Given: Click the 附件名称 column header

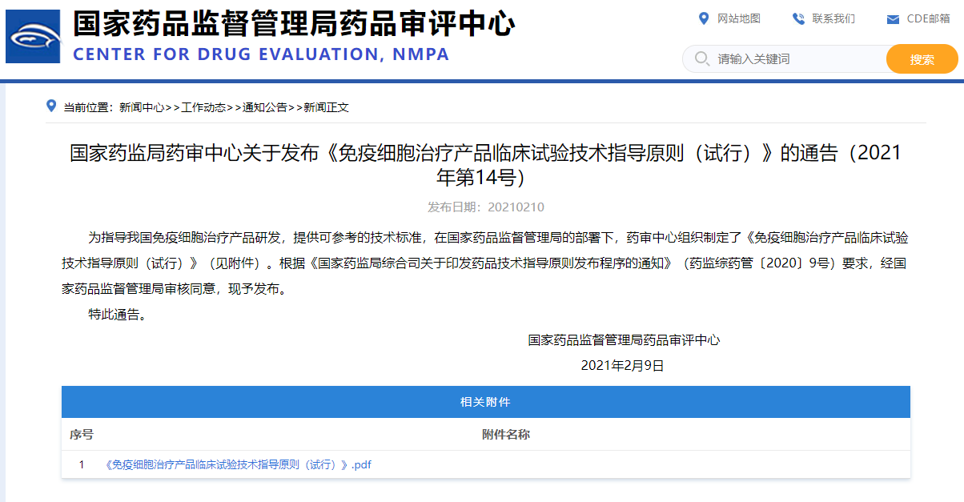Looking at the screenshot, I should point(505,435).
